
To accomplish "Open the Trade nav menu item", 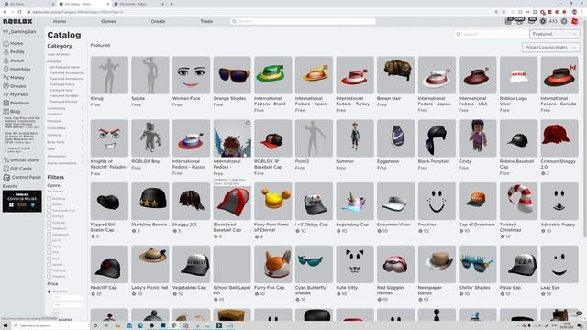I will pyautogui.click(x=206, y=21).
